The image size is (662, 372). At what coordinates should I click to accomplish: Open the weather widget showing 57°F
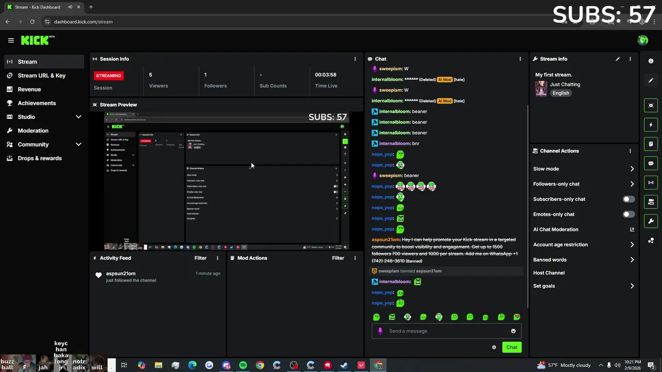564,365
